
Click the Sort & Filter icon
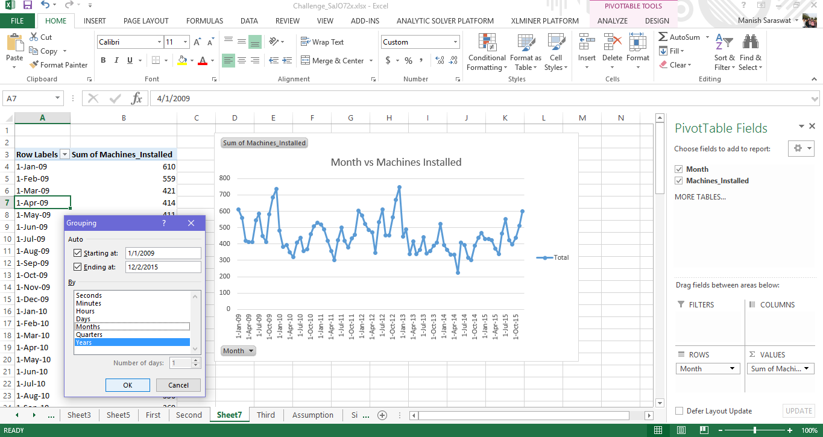pos(722,53)
